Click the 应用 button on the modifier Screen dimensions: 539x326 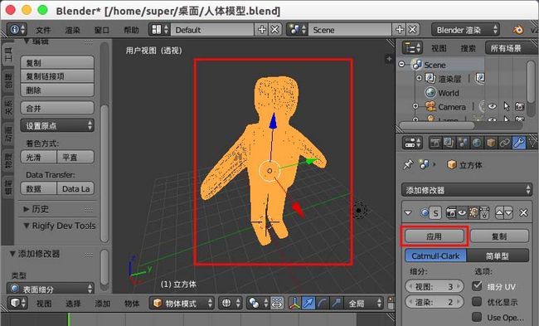(x=435, y=236)
